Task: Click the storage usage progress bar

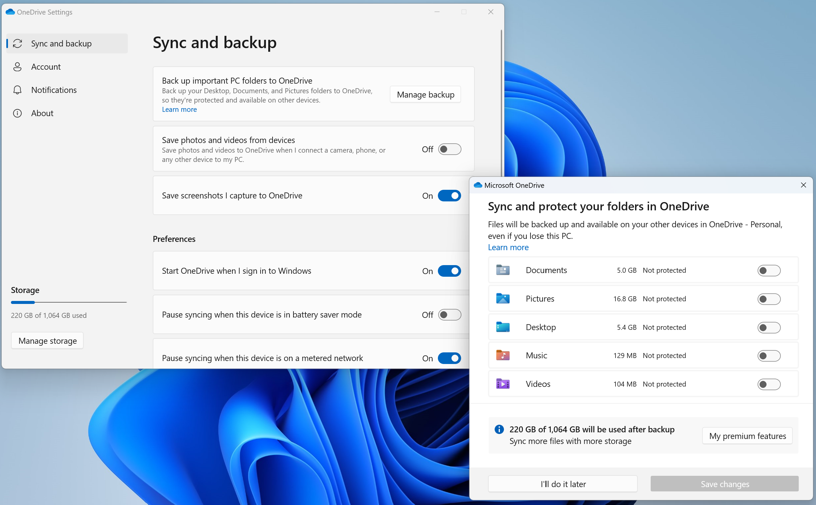Action: 69,302
